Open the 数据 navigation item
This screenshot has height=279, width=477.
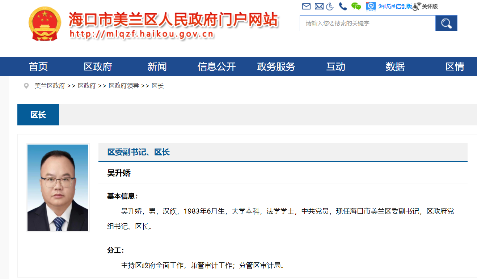click(395, 66)
